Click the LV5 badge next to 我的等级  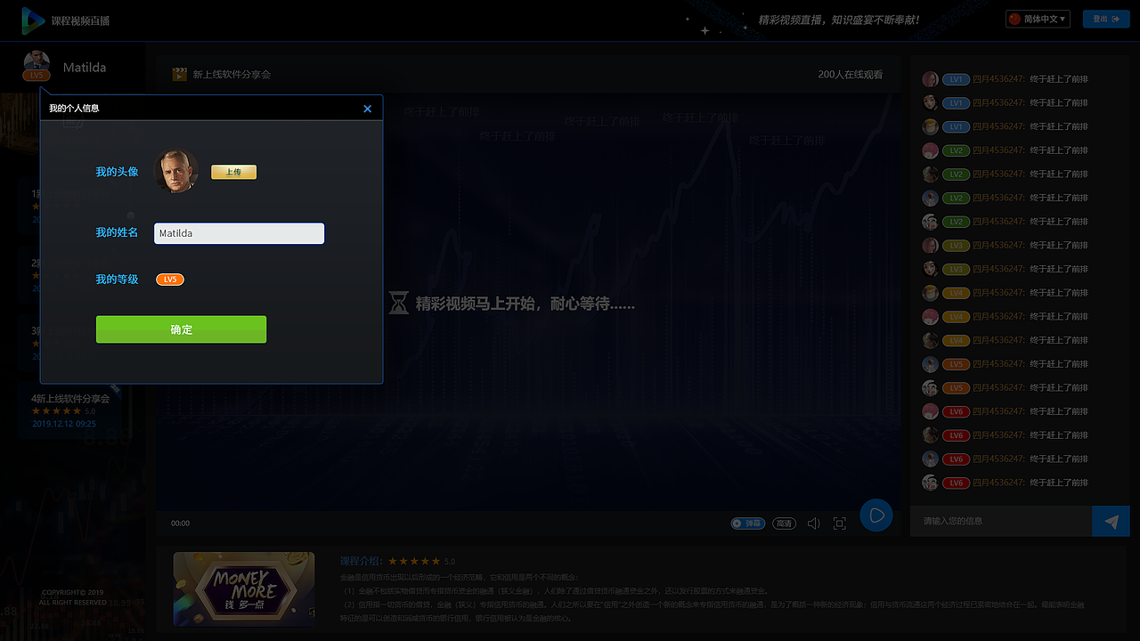169,279
